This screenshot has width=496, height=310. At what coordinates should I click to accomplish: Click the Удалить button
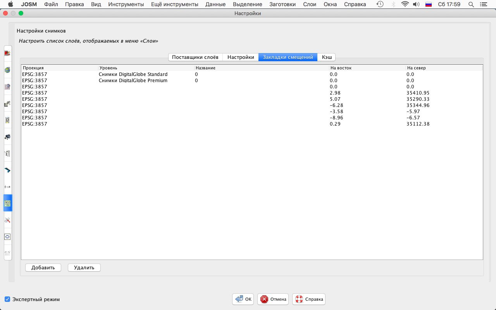(x=84, y=267)
